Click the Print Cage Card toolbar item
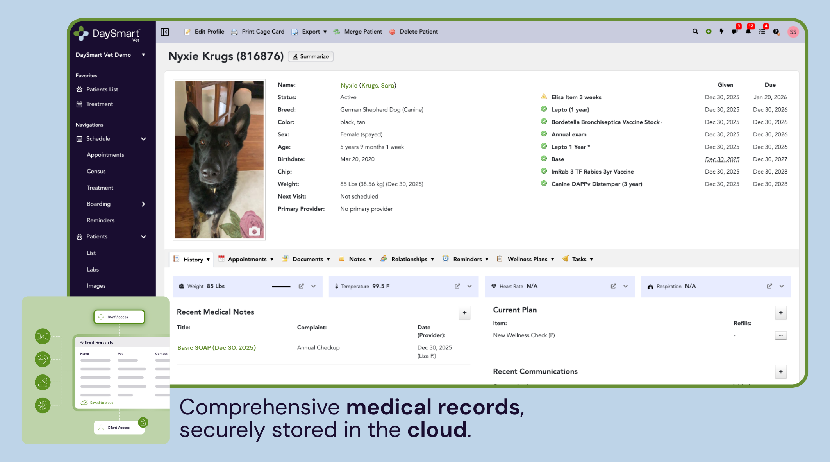This screenshot has height=462, width=830. click(263, 31)
